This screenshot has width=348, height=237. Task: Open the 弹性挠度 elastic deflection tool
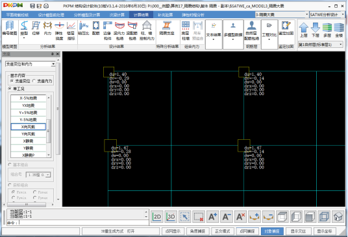[59, 30]
